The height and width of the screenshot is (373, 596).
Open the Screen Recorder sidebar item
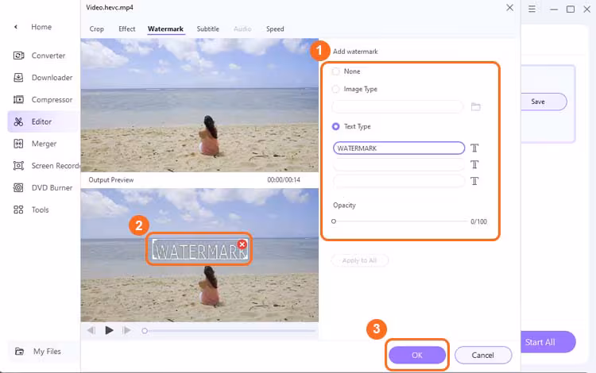coord(45,165)
